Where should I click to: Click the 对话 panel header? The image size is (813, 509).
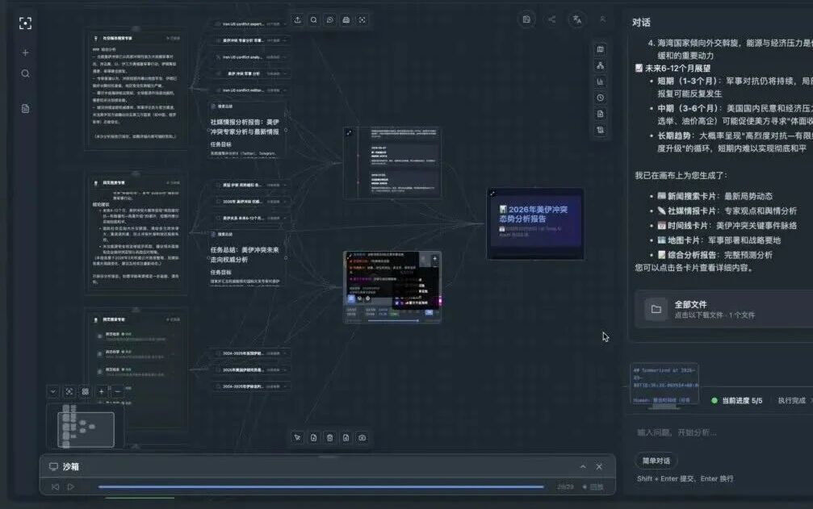641,23
